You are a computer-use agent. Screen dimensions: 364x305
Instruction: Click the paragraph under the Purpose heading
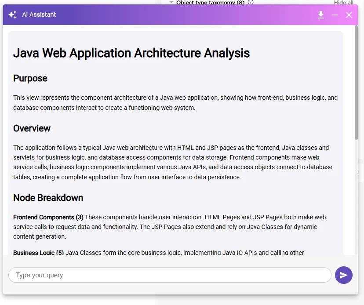175,102
